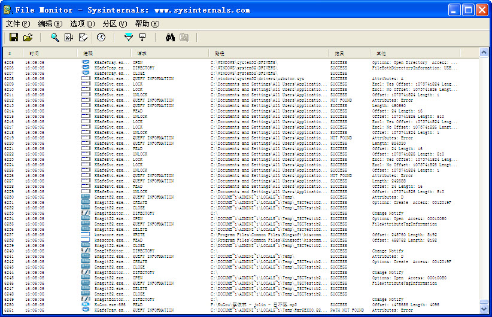Click the kxescore process icon in row 6237
Viewport: 492px width, 317px height.
[86, 234]
